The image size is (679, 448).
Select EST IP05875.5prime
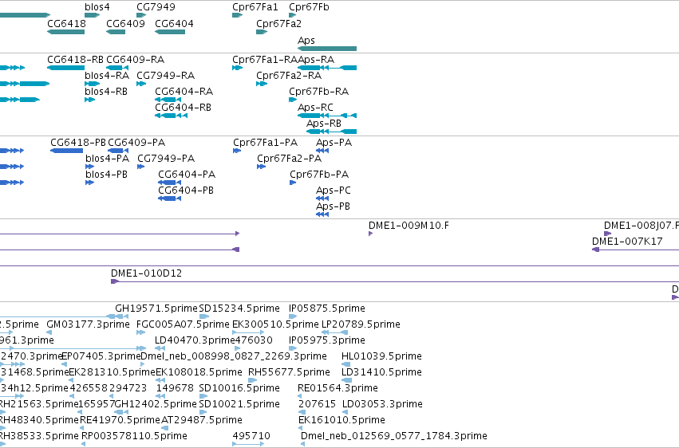pyautogui.click(x=327, y=308)
